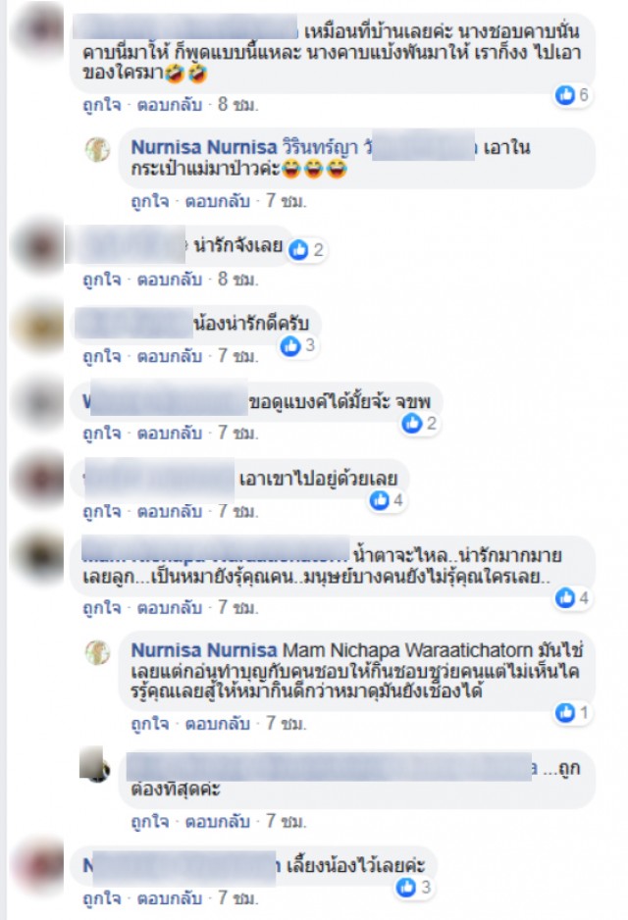
Task: Click the 8 ชม. timestamp on first comment
Action: (x=238, y=105)
